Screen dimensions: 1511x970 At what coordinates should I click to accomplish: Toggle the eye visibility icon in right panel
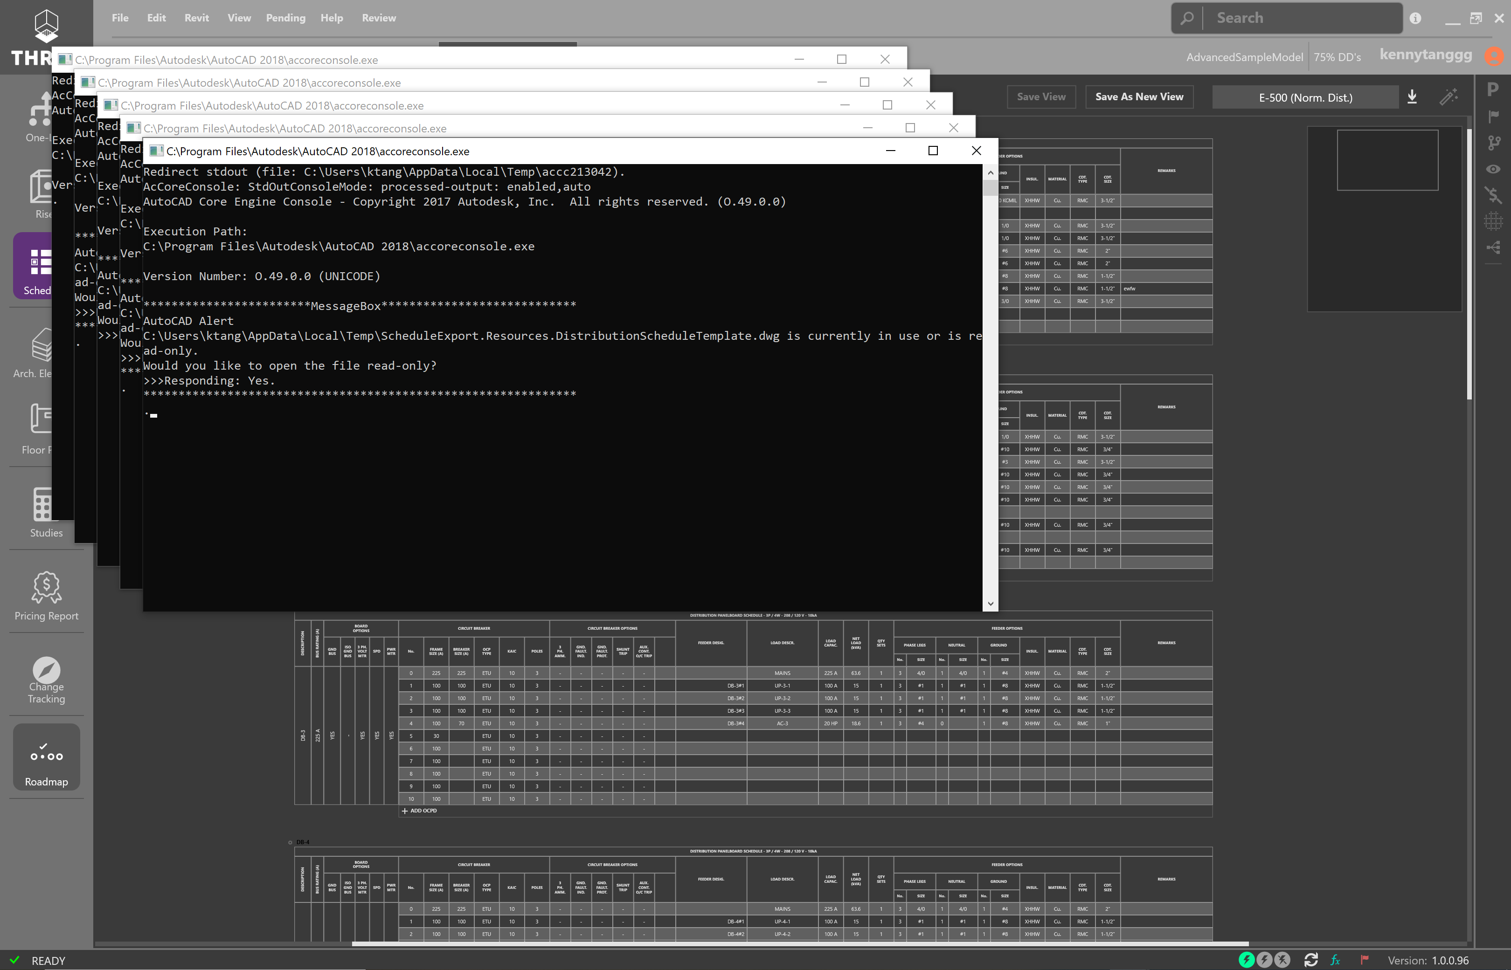tap(1493, 169)
